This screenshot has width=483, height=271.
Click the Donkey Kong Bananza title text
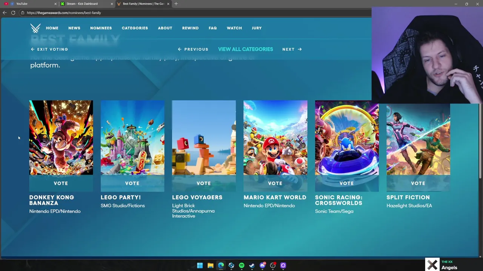click(x=52, y=200)
